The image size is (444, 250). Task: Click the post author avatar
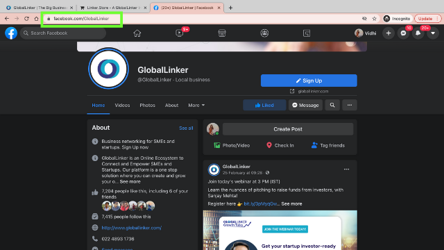coord(214,169)
